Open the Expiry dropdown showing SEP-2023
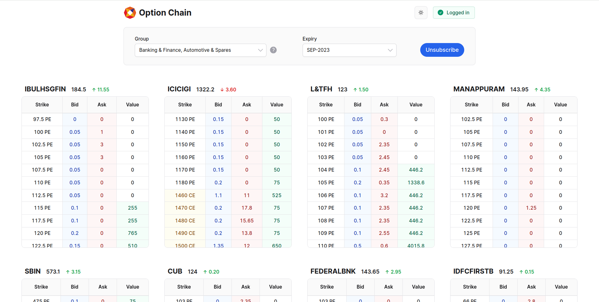The width and height of the screenshot is (599, 302). [349, 50]
